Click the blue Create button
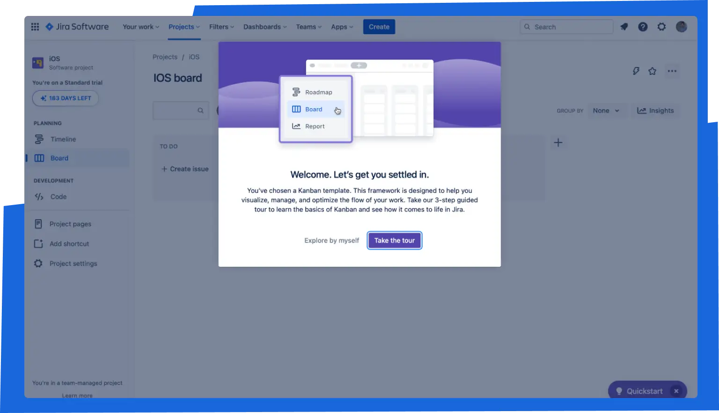Image resolution: width=719 pixels, height=413 pixels. point(379,27)
